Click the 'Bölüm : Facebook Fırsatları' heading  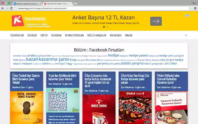pos(99,50)
